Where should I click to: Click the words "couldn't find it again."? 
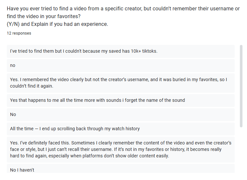31,86
